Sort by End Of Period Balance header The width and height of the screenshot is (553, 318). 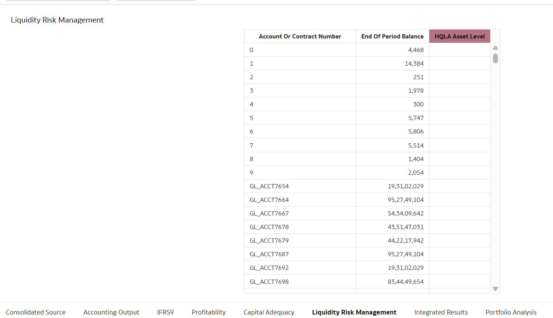click(x=392, y=36)
